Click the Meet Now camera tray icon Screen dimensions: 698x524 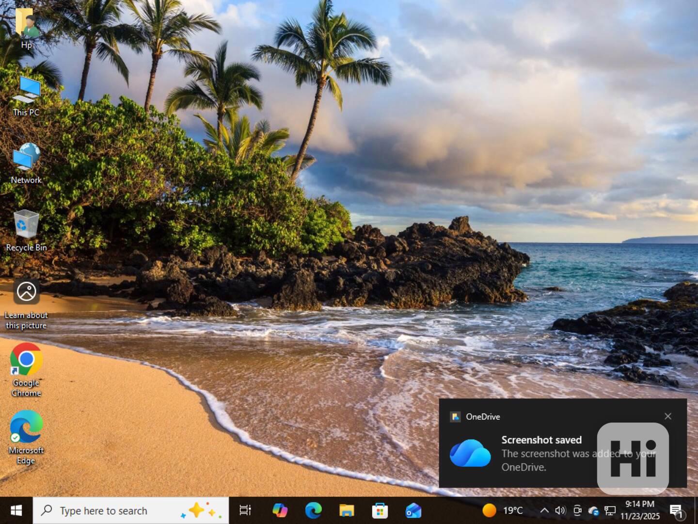click(577, 510)
